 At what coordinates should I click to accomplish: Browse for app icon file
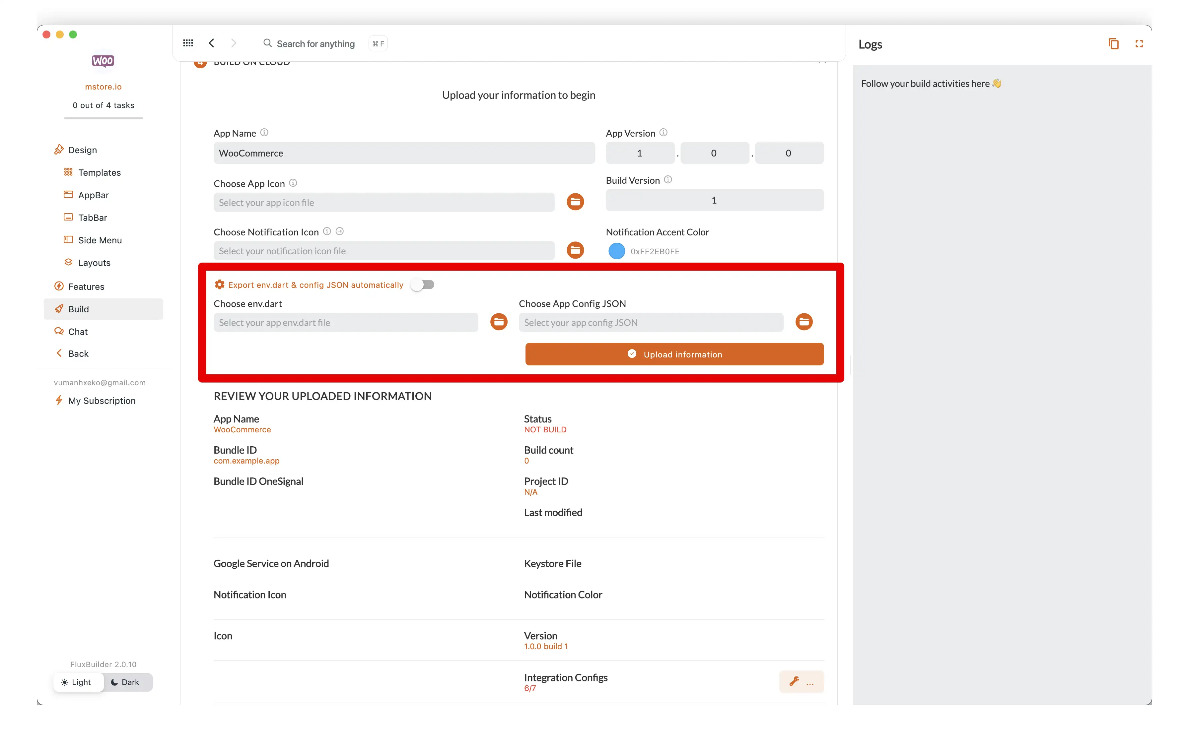point(575,202)
